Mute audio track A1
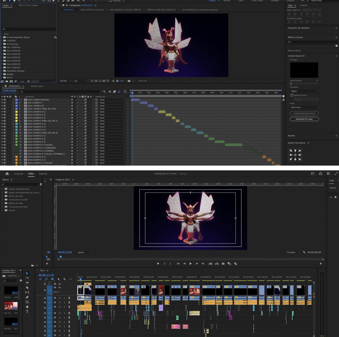Image resolution: width=339 pixels, height=337 pixels. 60,298
